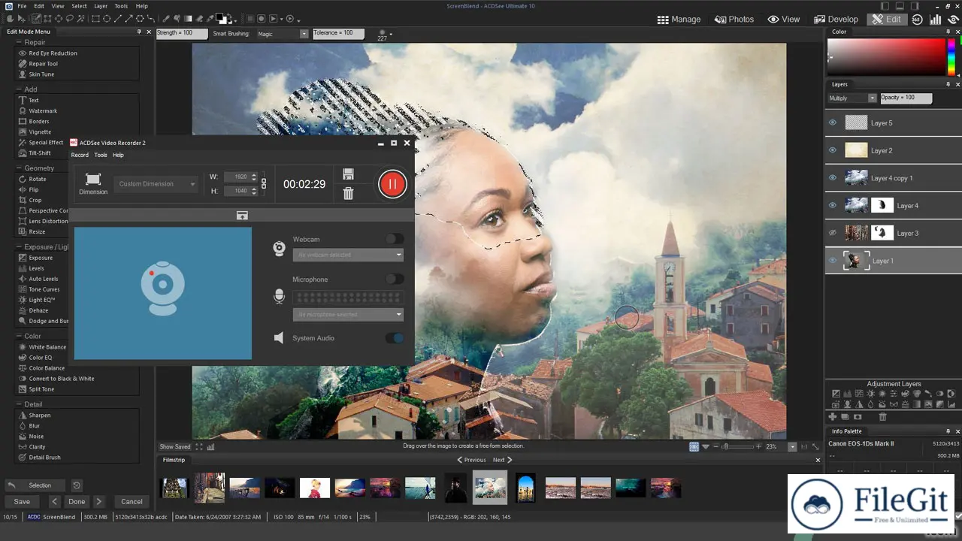This screenshot has height=541, width=962.
Task: Click the histogram icon next to Show Saved
Action: pos(210,447)
